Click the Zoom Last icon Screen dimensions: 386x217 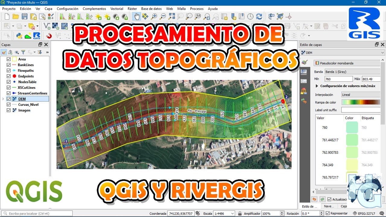207,17
